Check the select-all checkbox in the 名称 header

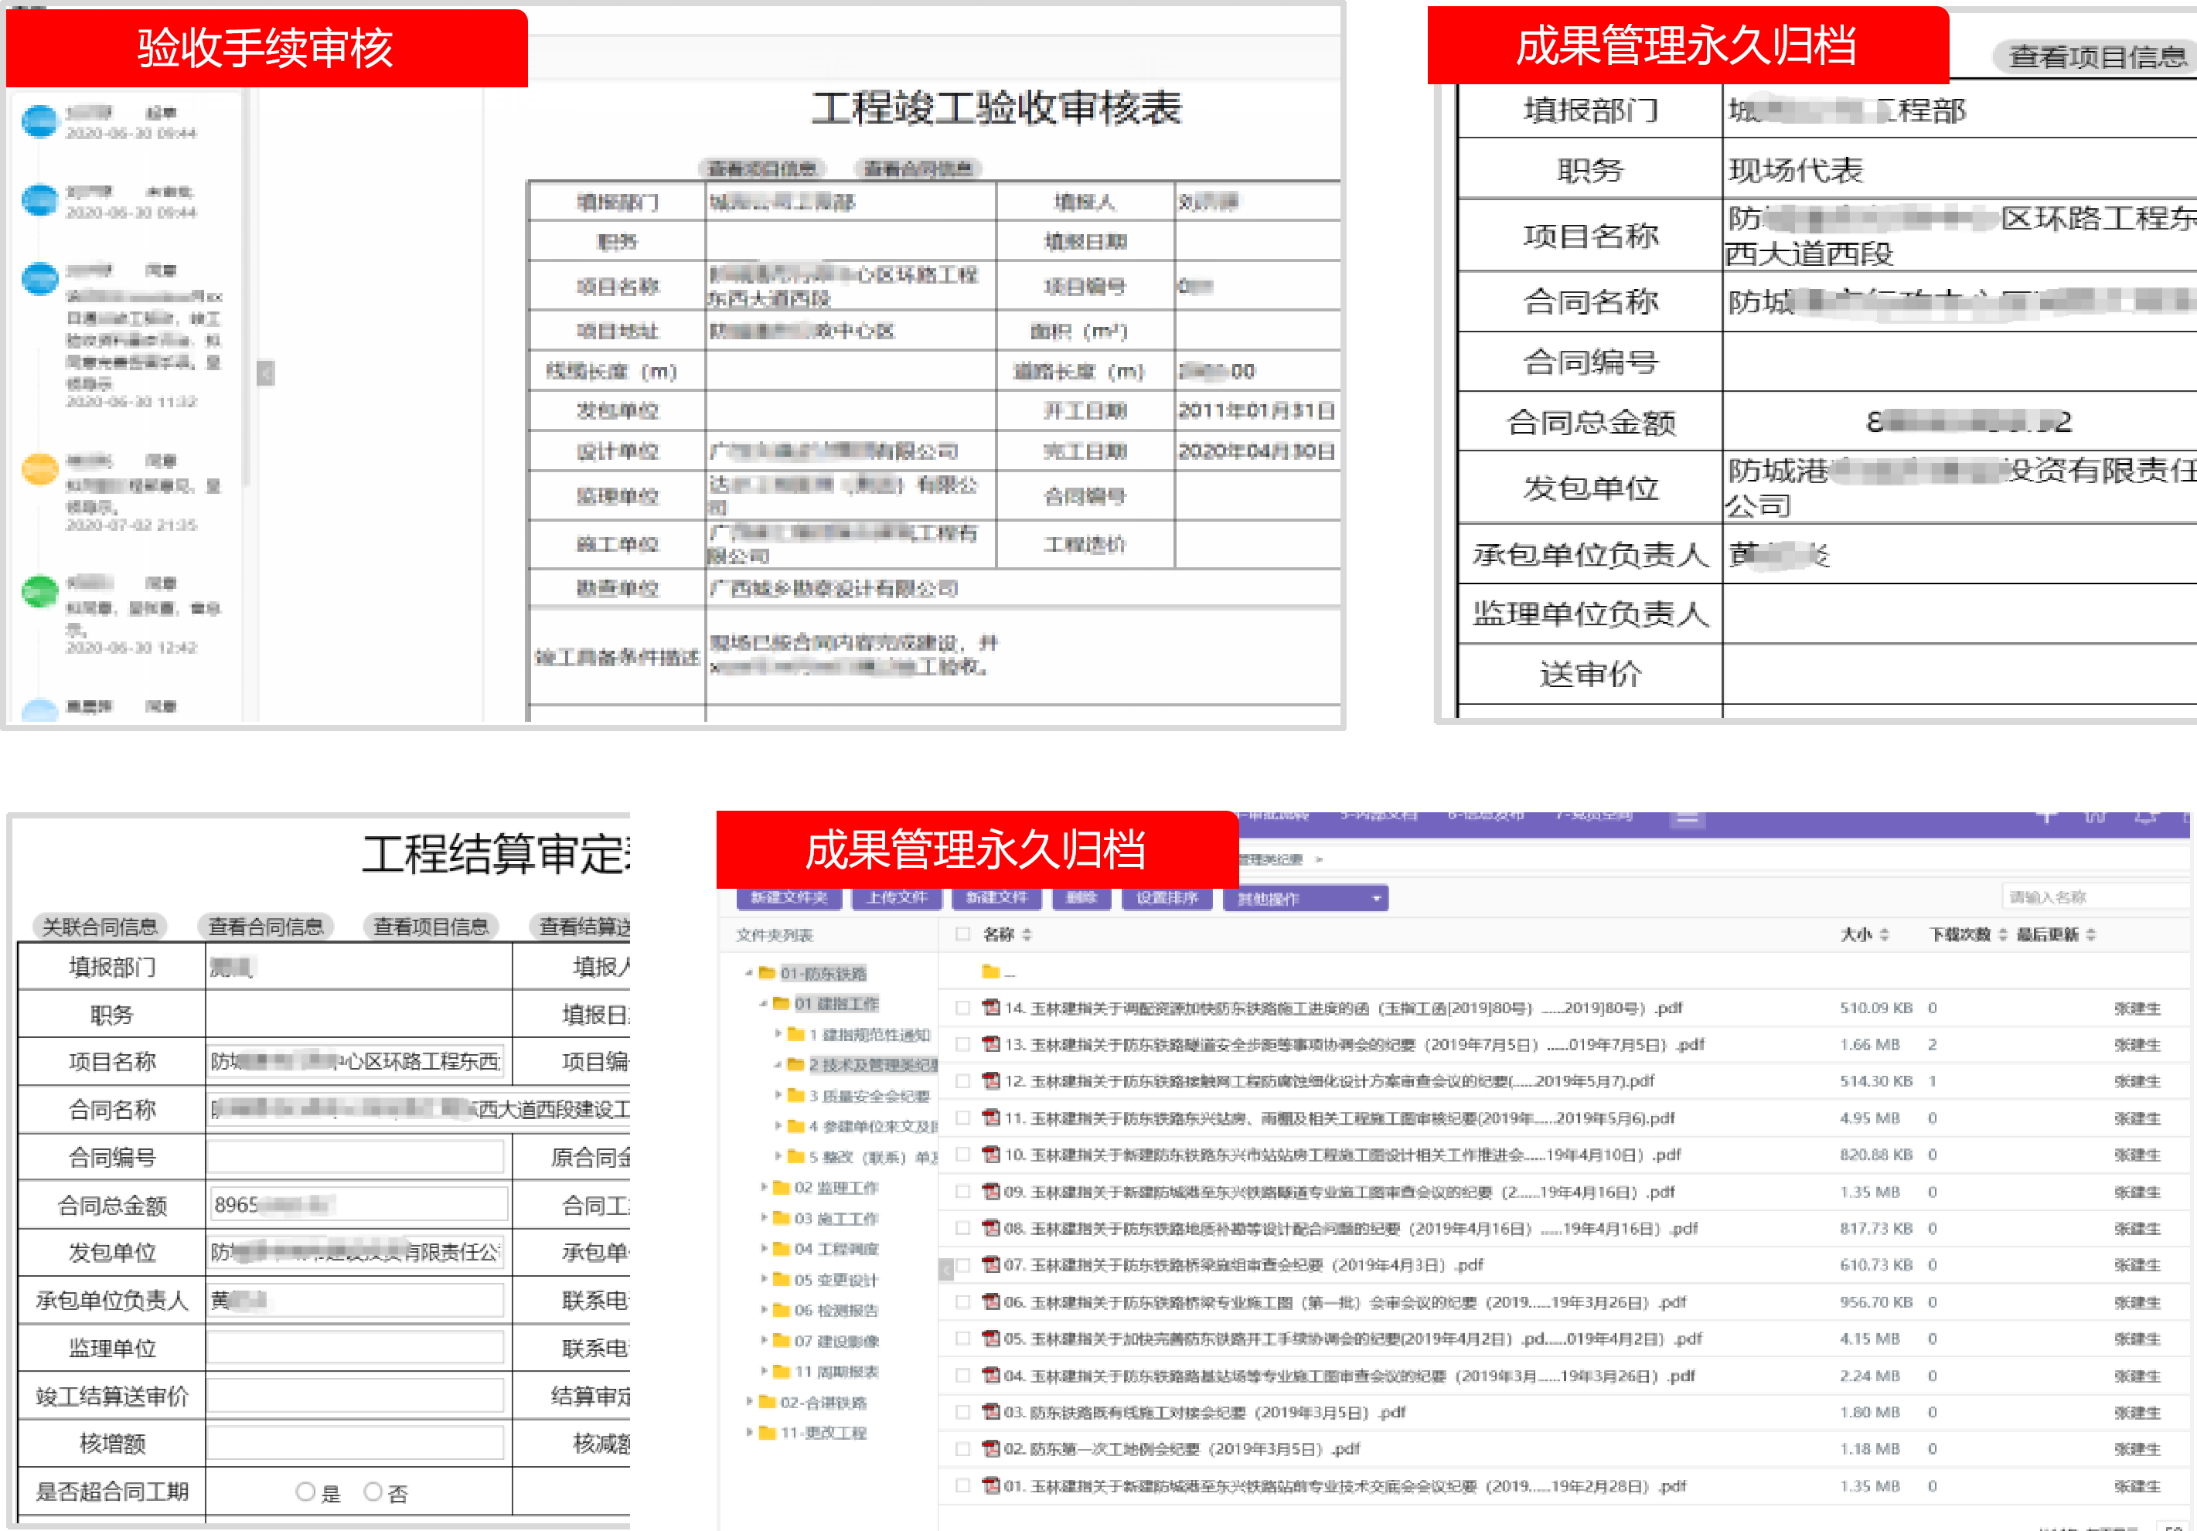(x=965, y=935)
